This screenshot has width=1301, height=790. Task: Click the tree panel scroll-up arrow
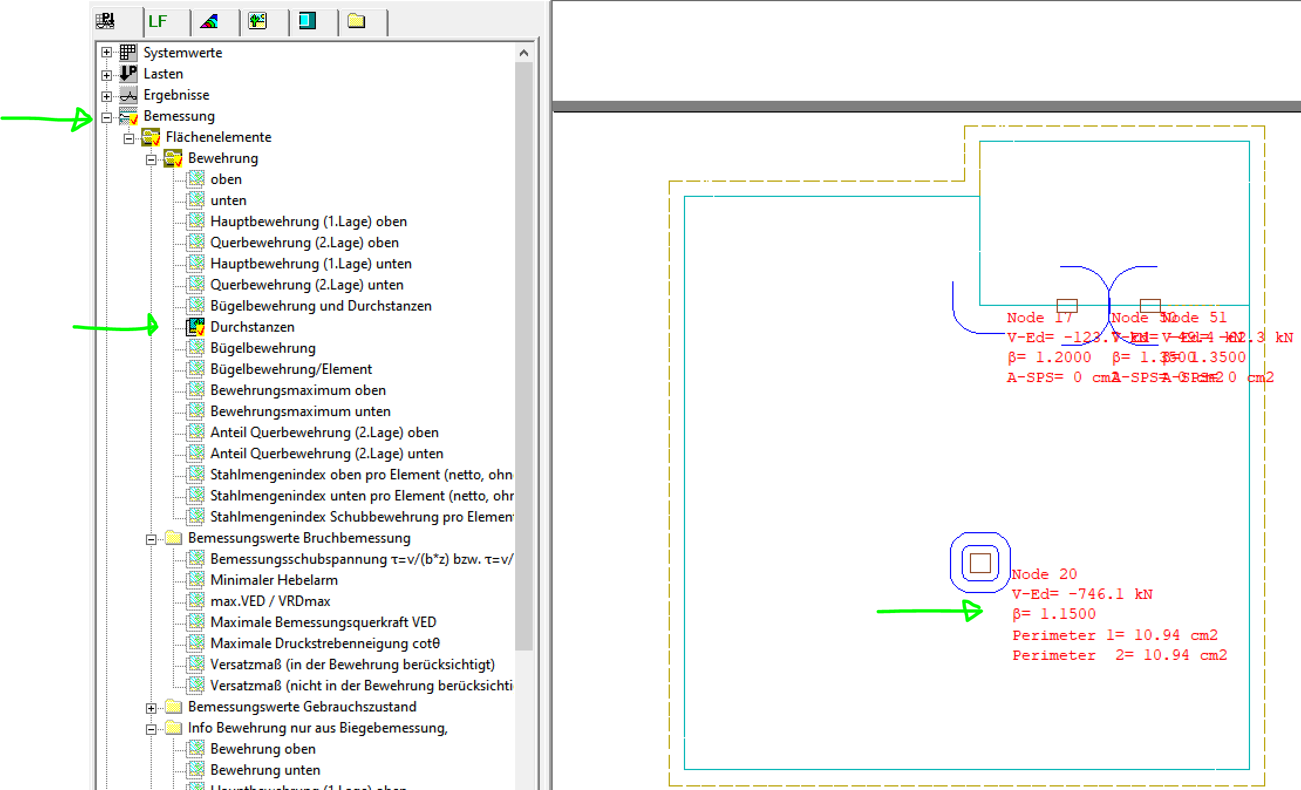tap(524, 53)
